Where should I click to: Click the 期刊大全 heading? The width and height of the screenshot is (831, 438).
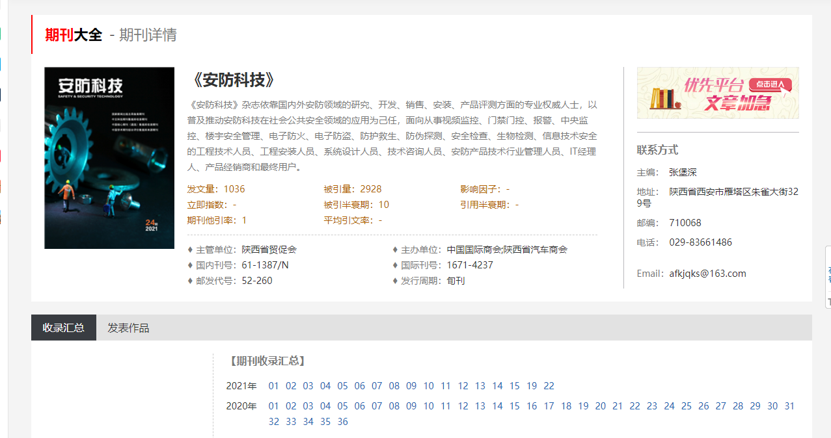74,35
